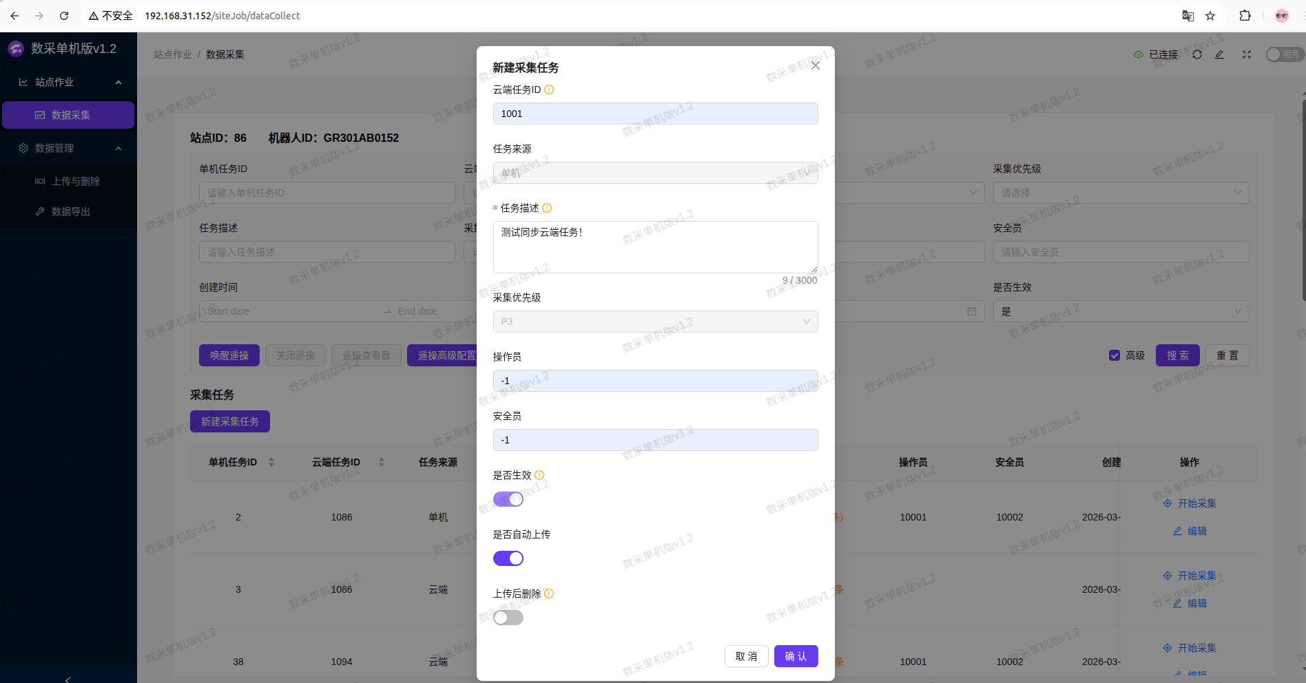
Task: Click 编辑 in the row with ID 3
Action: [x=1190, y=603]
